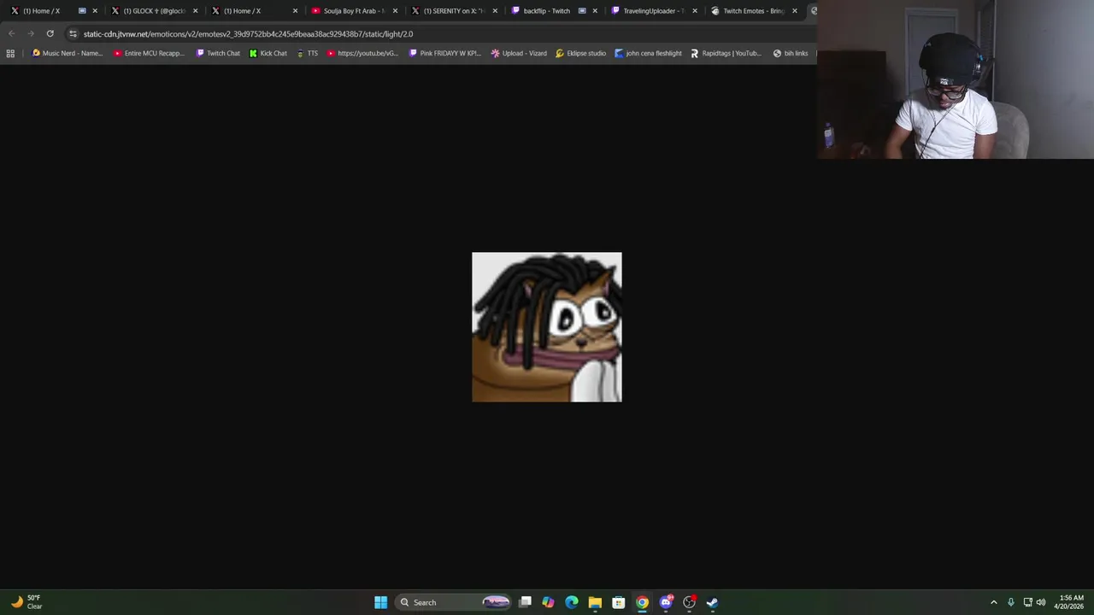
Task: Launch Copilot from the taskbar
Action: (x=548, y=602)
